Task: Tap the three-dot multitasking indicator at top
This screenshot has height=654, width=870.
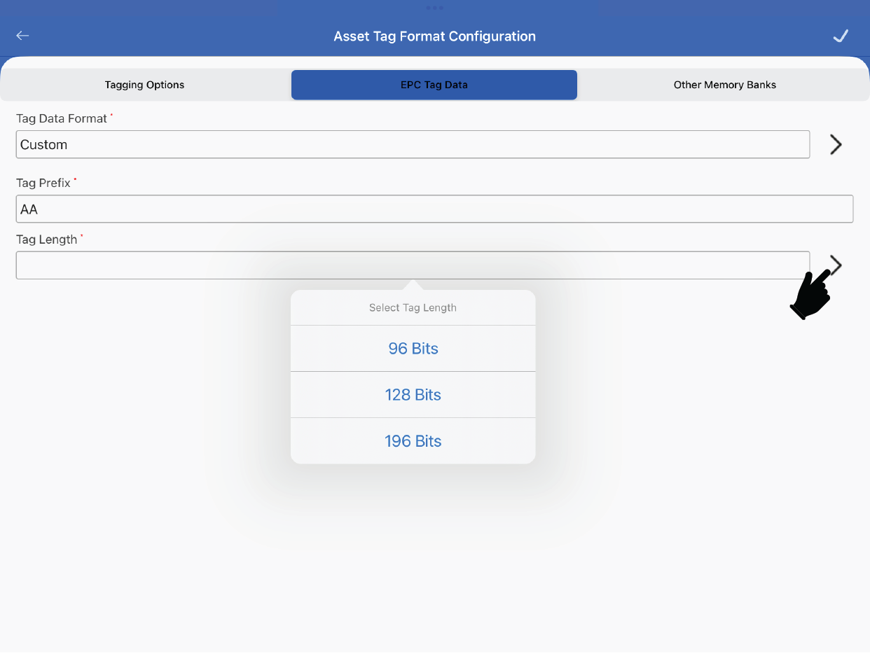Action: (x=434, y=8)
